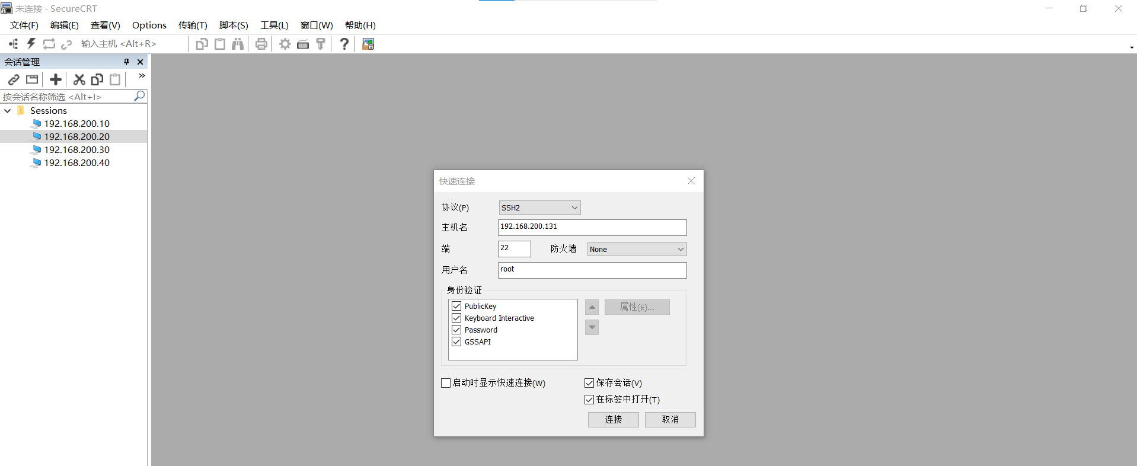
Task: Uncheck GSSAPI authentication
Action: click(456, 341)
